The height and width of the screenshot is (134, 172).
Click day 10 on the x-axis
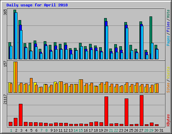(x=55, y=130)
